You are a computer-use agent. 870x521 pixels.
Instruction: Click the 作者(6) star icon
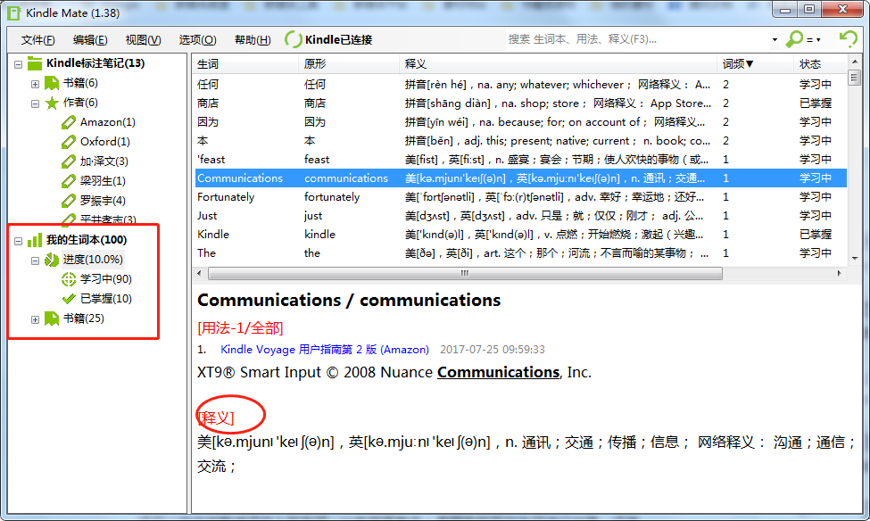pyautogui.click(x=52, y=103)
